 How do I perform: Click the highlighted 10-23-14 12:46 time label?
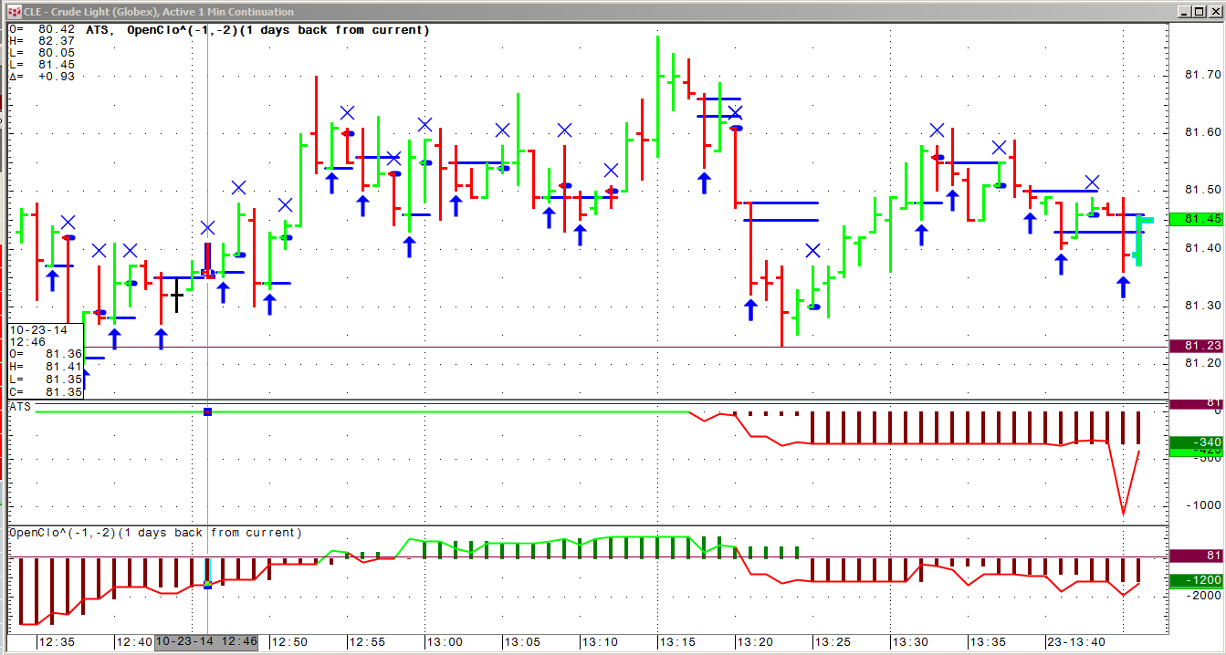(x=207, y=642)
